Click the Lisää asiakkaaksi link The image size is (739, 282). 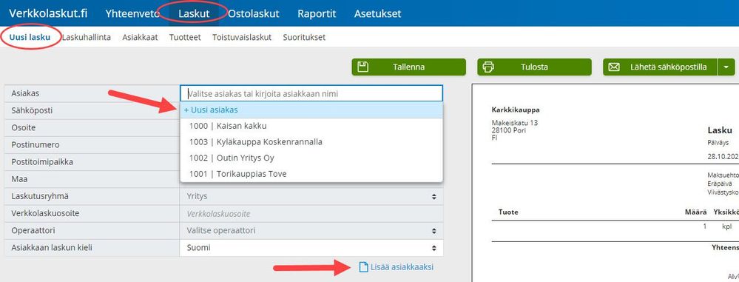pos(402,267)
